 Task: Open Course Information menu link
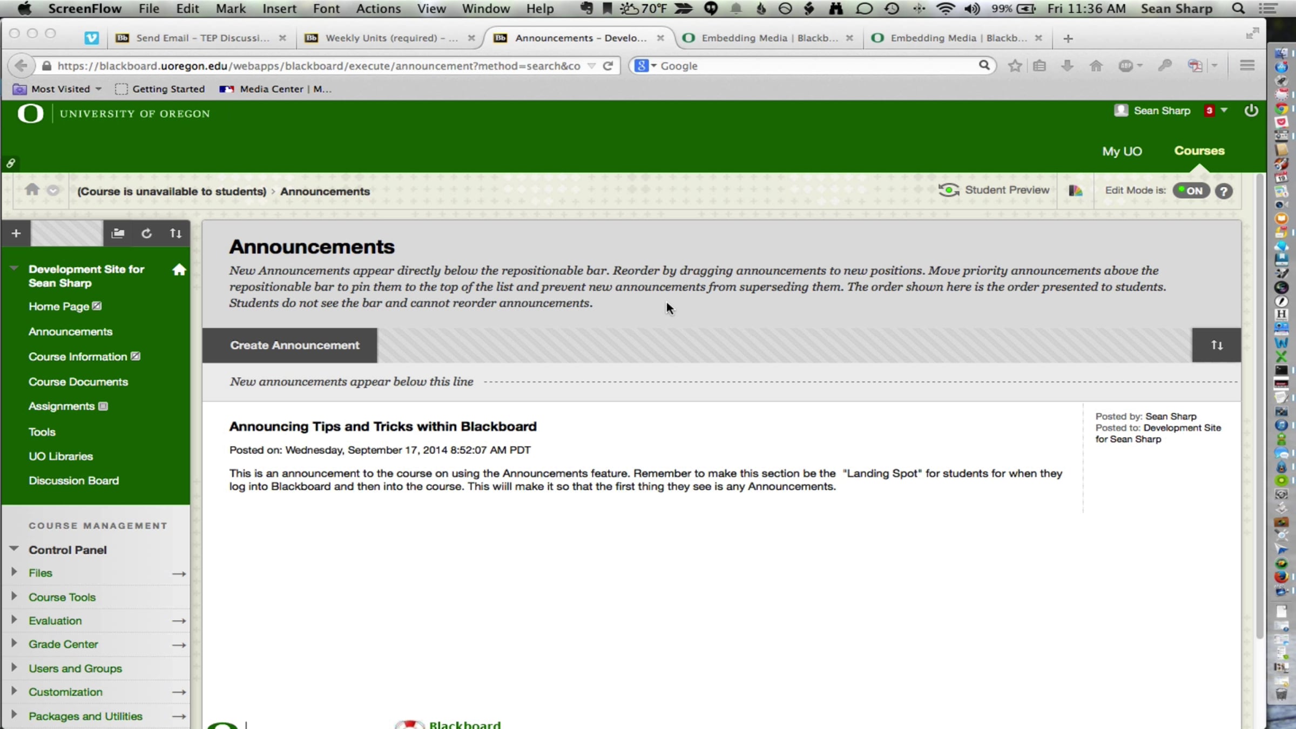[78, 357]
